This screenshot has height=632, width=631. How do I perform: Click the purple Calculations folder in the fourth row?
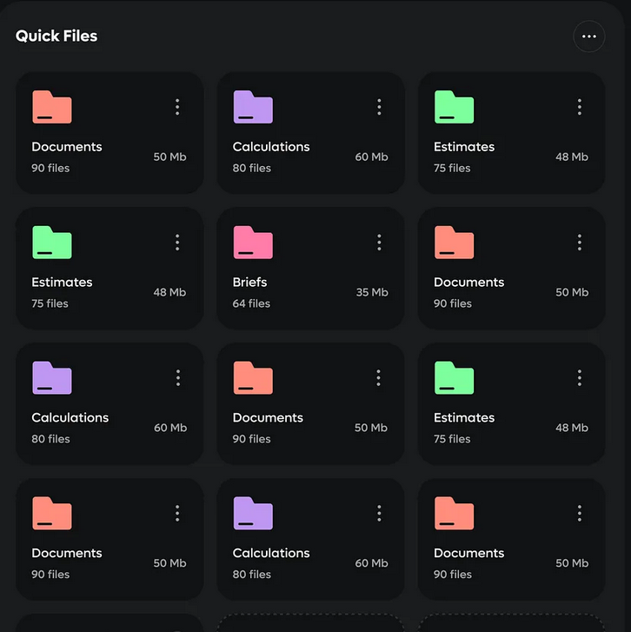253,513
